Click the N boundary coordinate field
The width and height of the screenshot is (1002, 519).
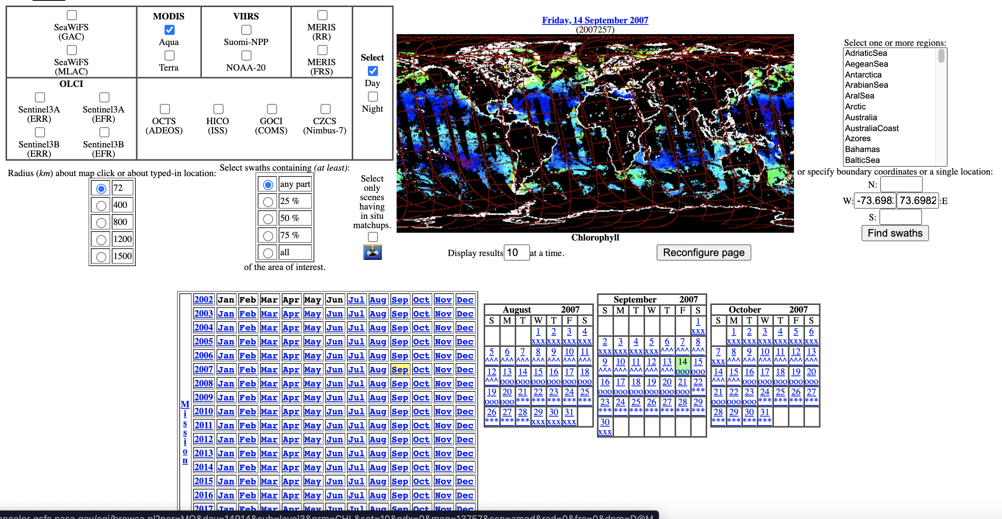click(x=901, y=185)
